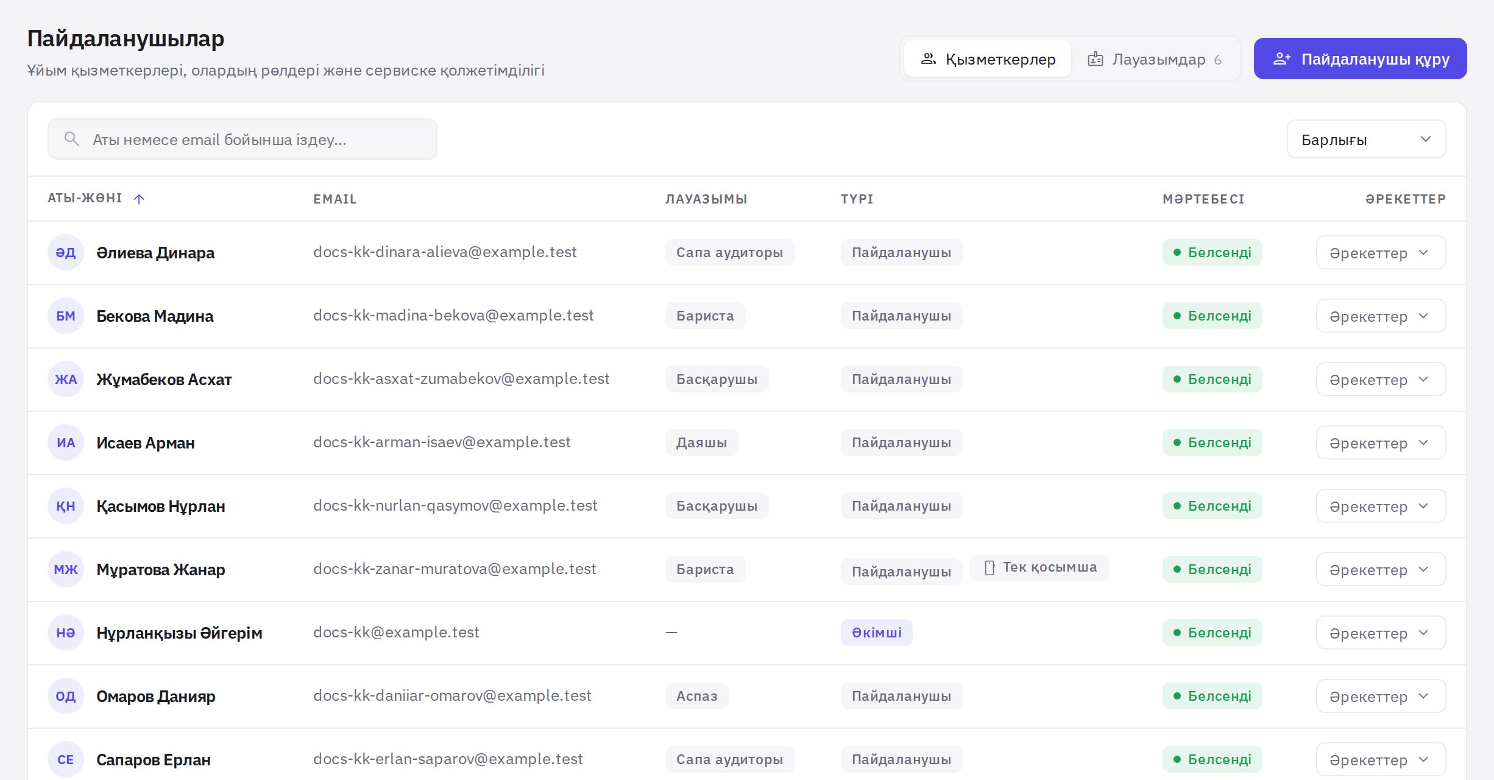
Task: Open Әрекеттер dropdown for Әлиева Динара
Action: tap(1381, 252)
